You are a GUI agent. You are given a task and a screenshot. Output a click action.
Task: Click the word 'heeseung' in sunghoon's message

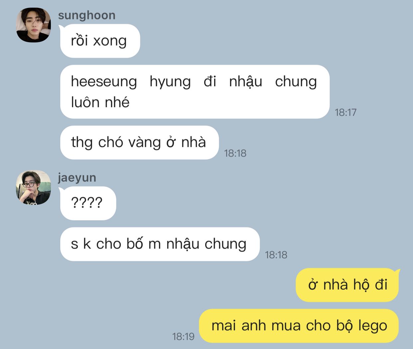(x=104, y=82)
